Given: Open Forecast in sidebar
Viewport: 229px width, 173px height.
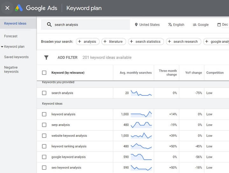Looking at the screenshot, I should click(x=11, y=36).
